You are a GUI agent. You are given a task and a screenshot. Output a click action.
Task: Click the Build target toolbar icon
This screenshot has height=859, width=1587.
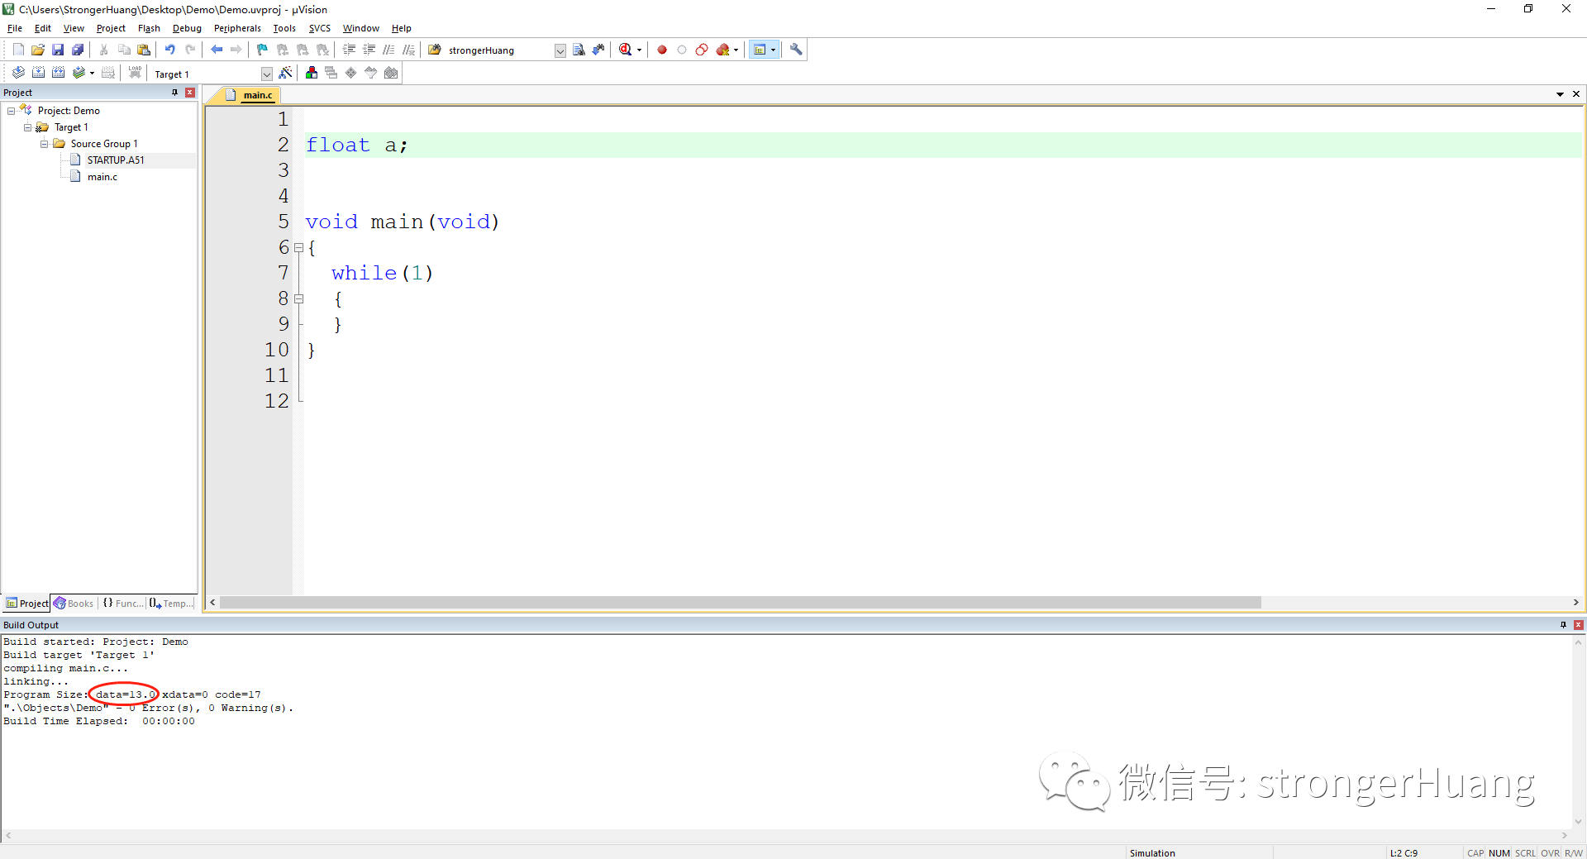38,73
